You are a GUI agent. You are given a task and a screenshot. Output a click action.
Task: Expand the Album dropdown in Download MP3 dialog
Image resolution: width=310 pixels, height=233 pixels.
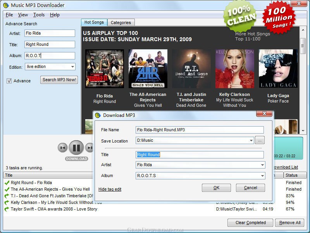point(262,176)
